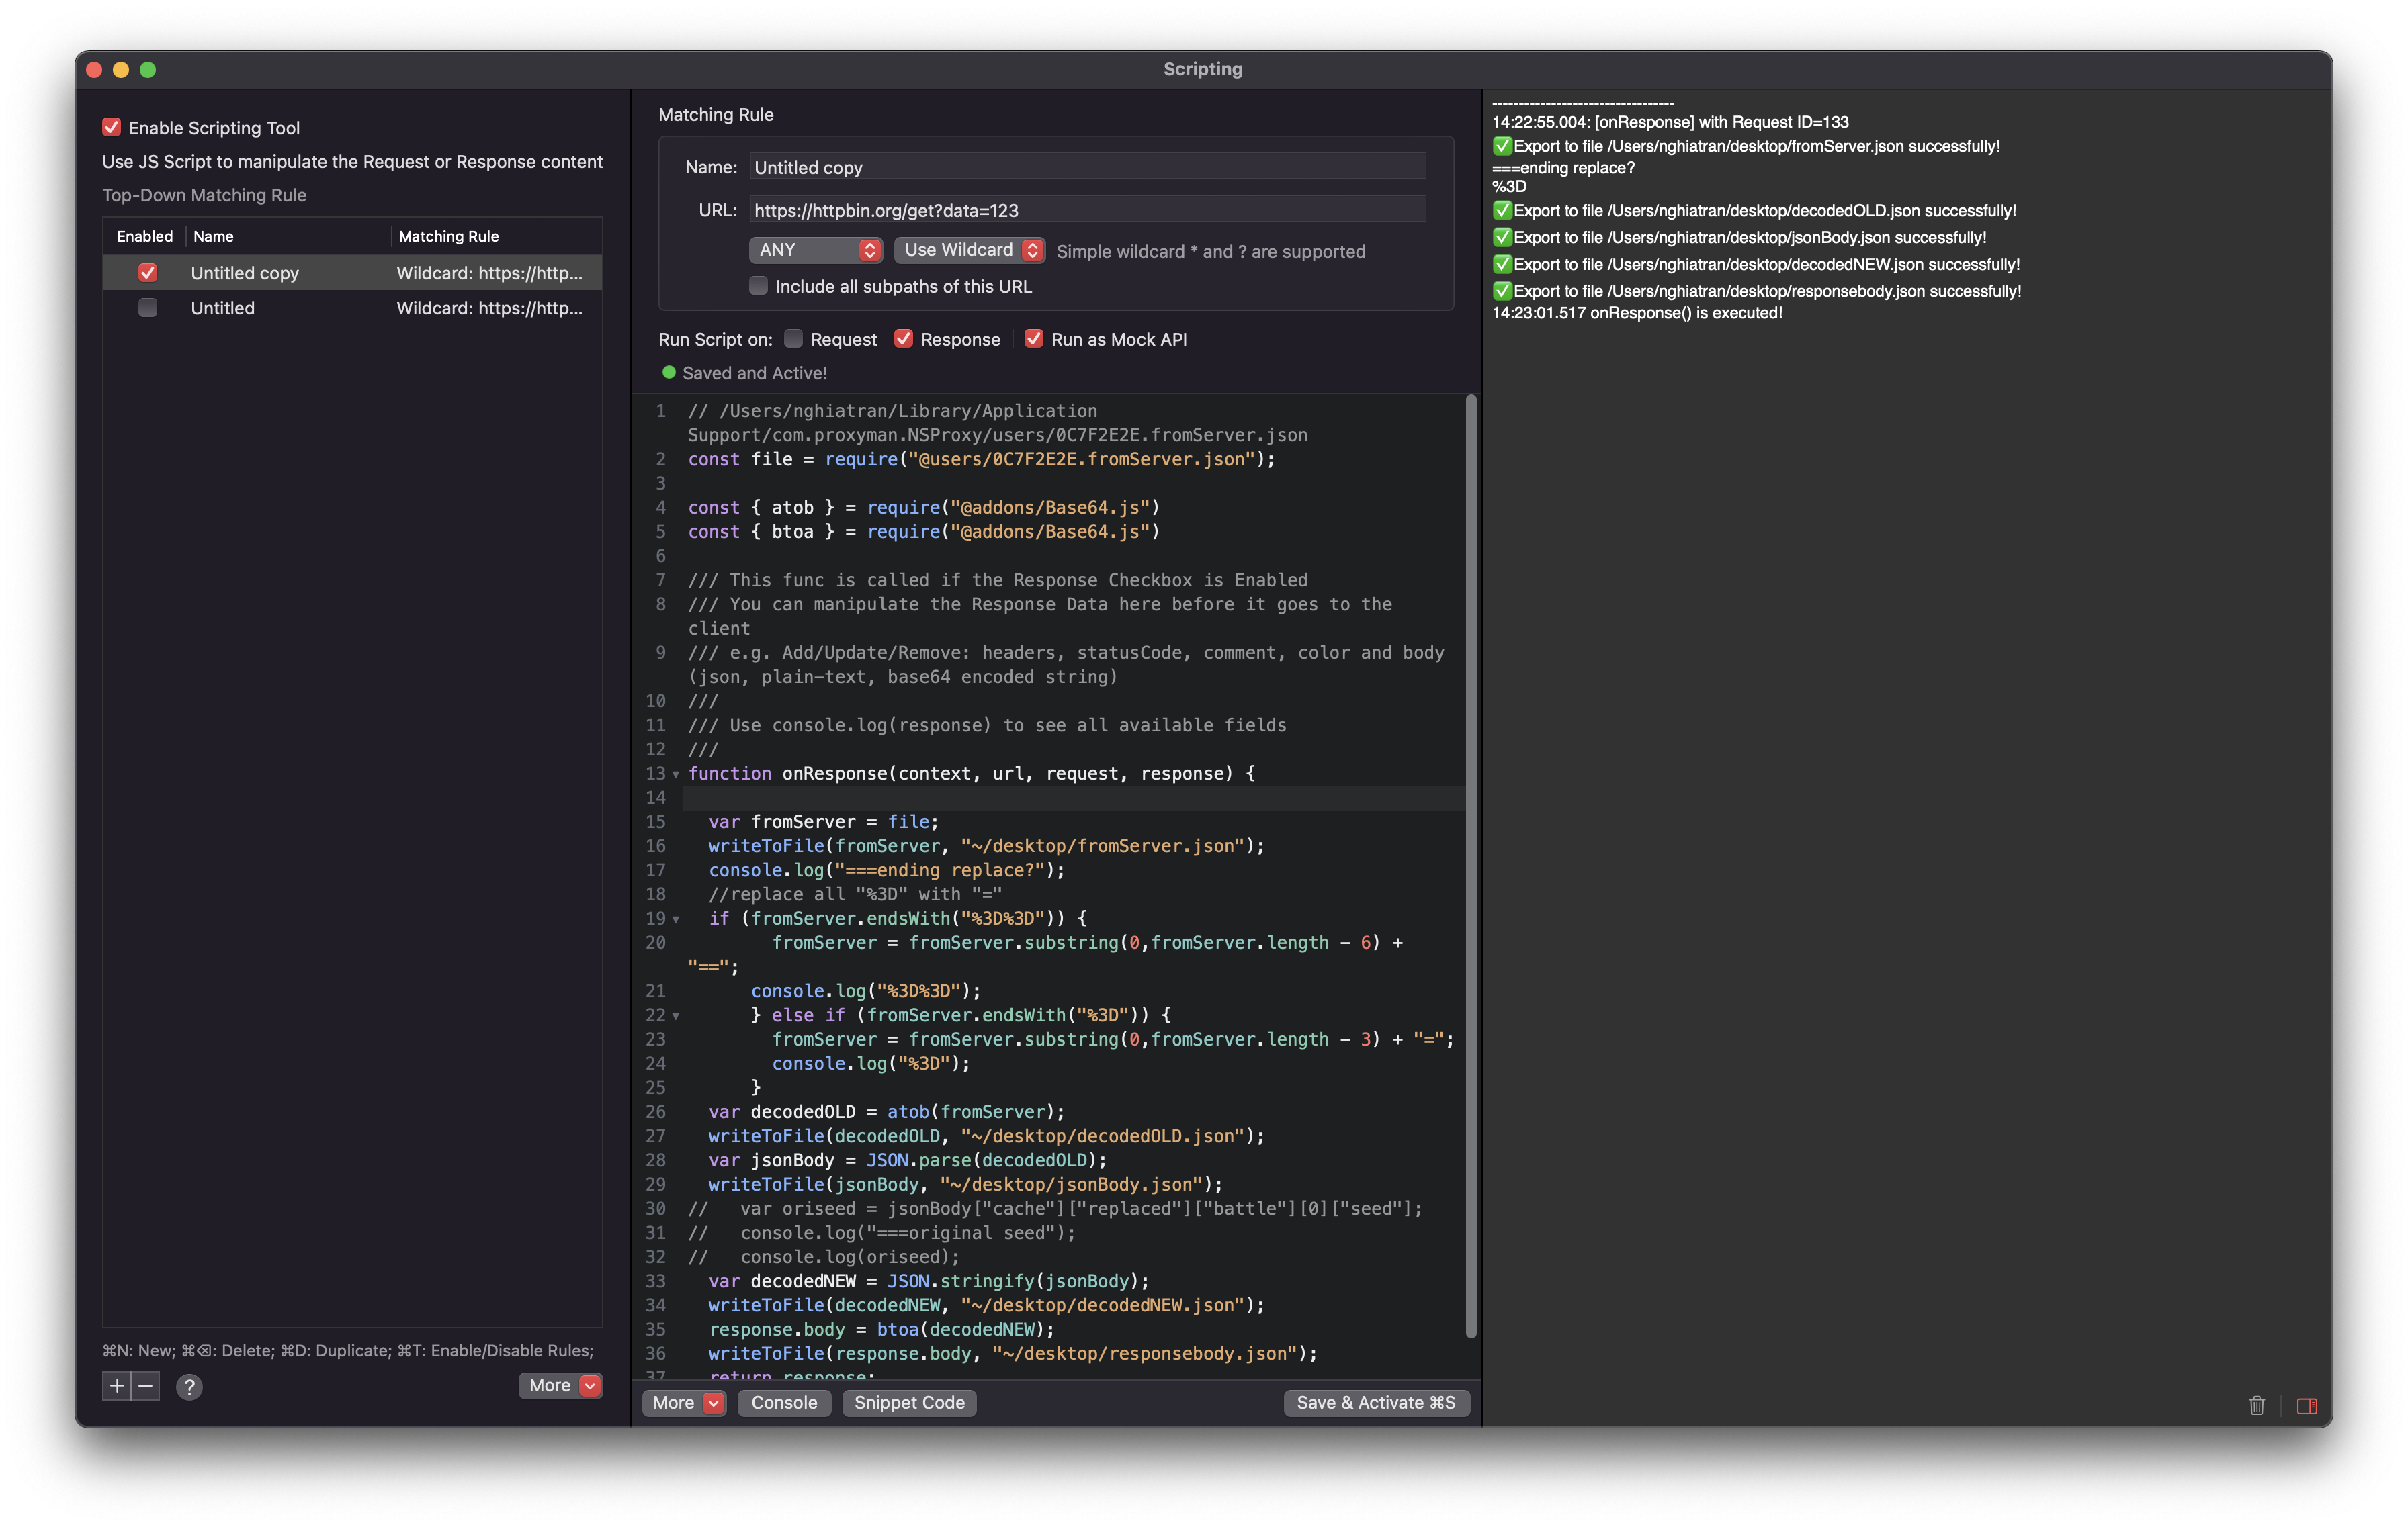Click the Console button
The height and width of the screenshot is (1527, 2408).
784,1402
